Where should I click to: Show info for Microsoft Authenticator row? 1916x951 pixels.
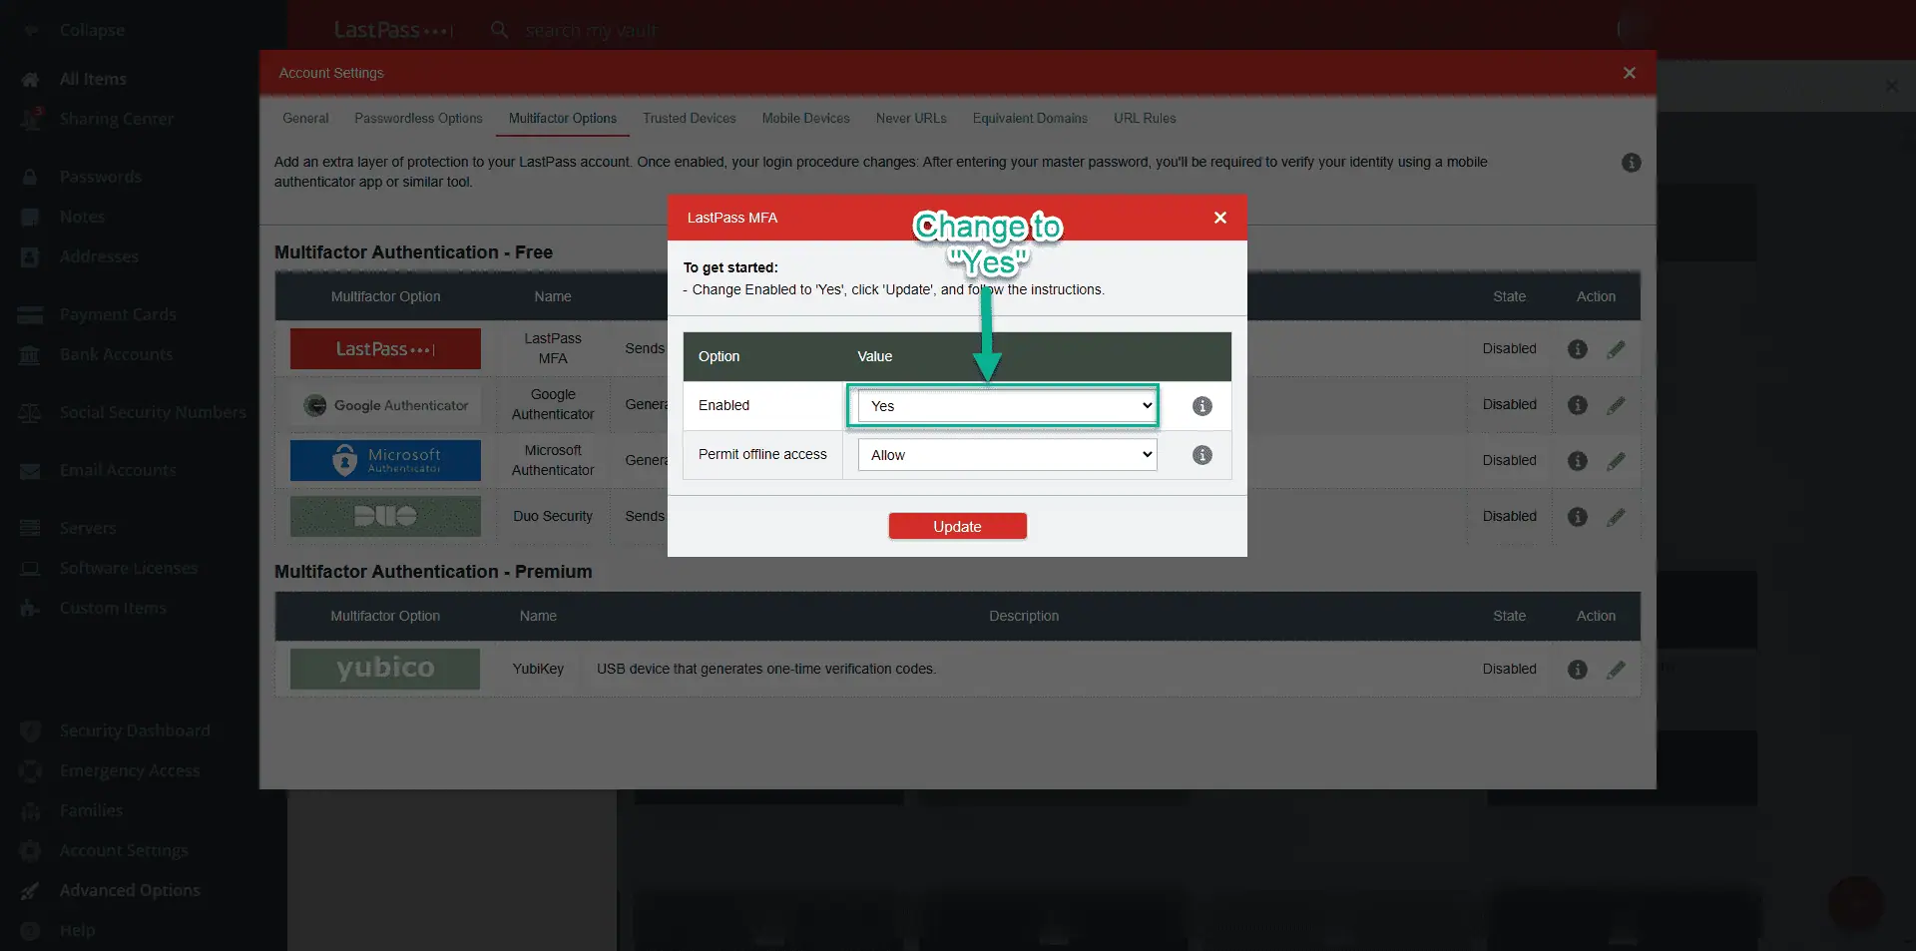[1577, 461]
